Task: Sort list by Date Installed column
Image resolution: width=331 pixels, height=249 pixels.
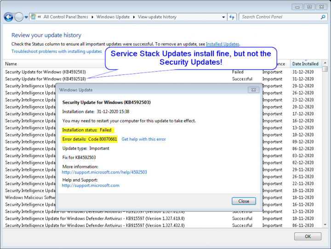Action: click(x=305, y=64)
